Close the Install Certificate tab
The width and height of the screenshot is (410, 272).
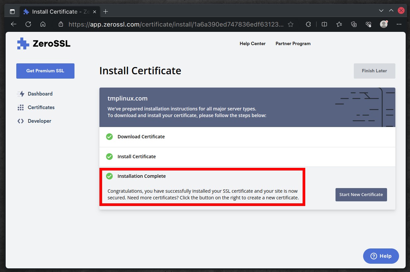click(x=94, y=12)
